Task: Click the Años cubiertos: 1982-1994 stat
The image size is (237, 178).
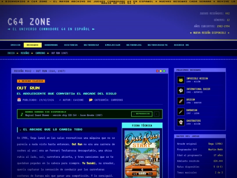Action: [x=212, y=26]
